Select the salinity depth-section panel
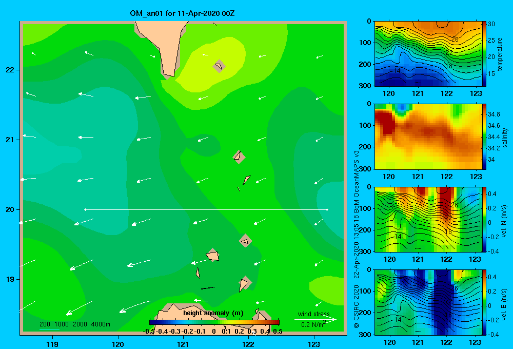 [428, 137]
